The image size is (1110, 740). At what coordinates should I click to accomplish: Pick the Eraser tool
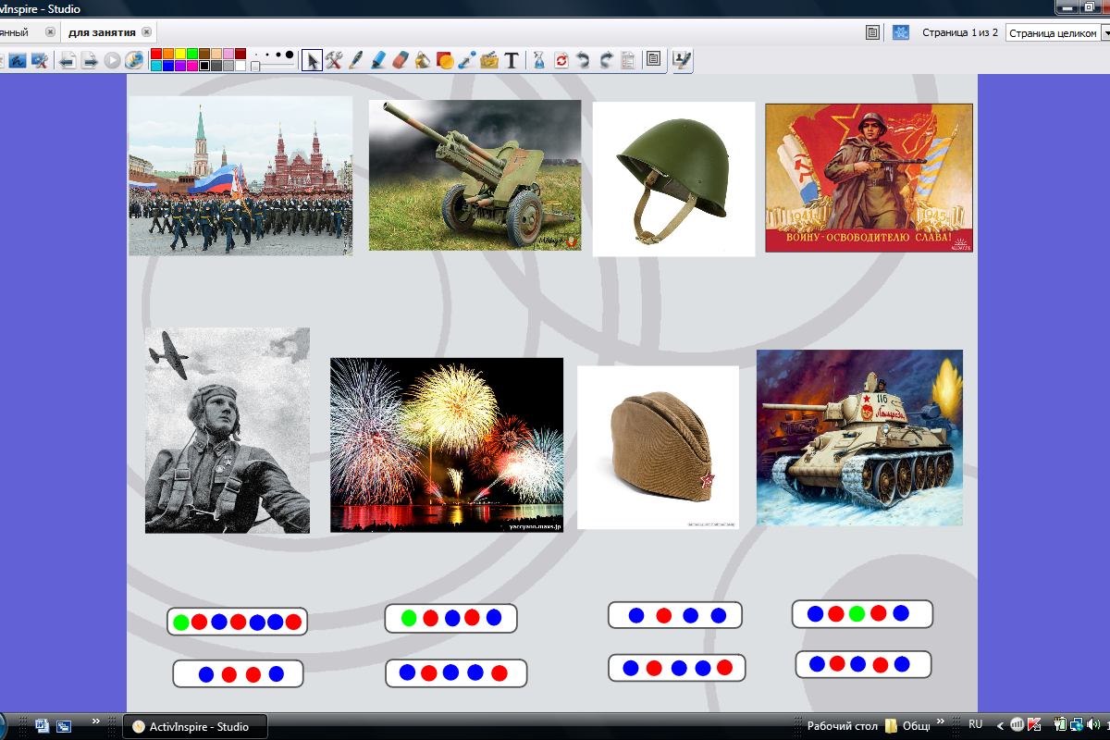pyautogui.click(x=400, y=60)
